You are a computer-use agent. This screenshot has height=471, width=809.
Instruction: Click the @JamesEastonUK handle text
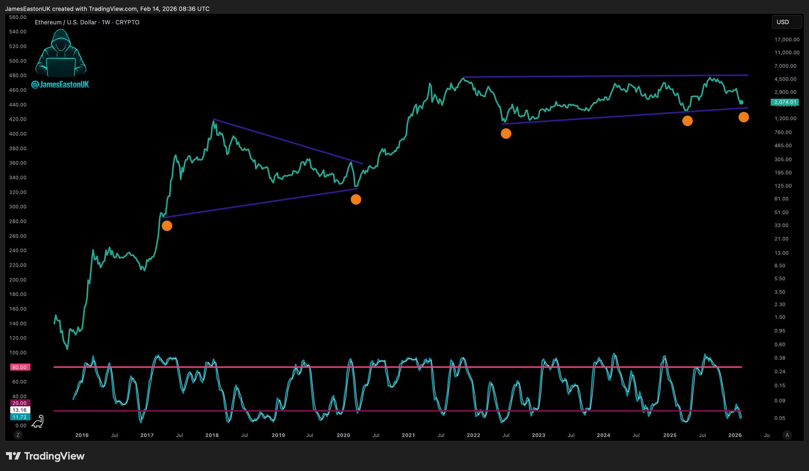60,84
